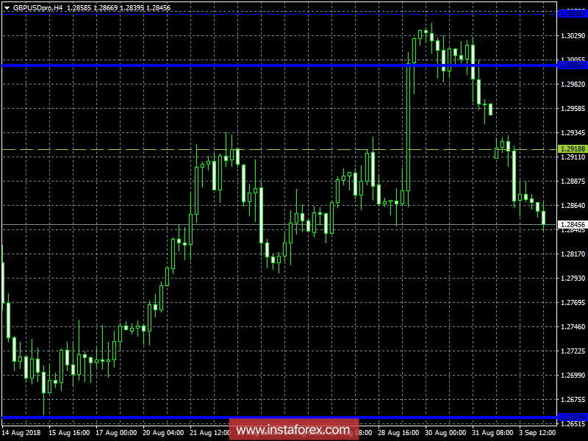Click the GBPUSDpro,H4 chart title text
Viewport: 588px width, 441px height.
click(38, 8)
